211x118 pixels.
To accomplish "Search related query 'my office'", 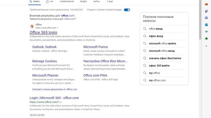I will pyautogui.click(x=154, y=73).
